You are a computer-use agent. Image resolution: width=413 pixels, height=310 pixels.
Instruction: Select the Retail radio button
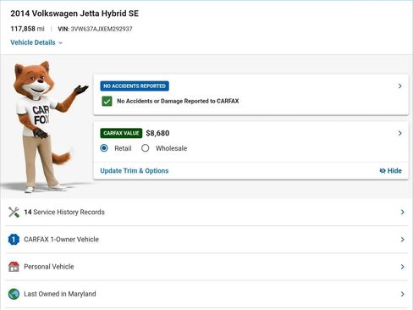tap(104, 148)
